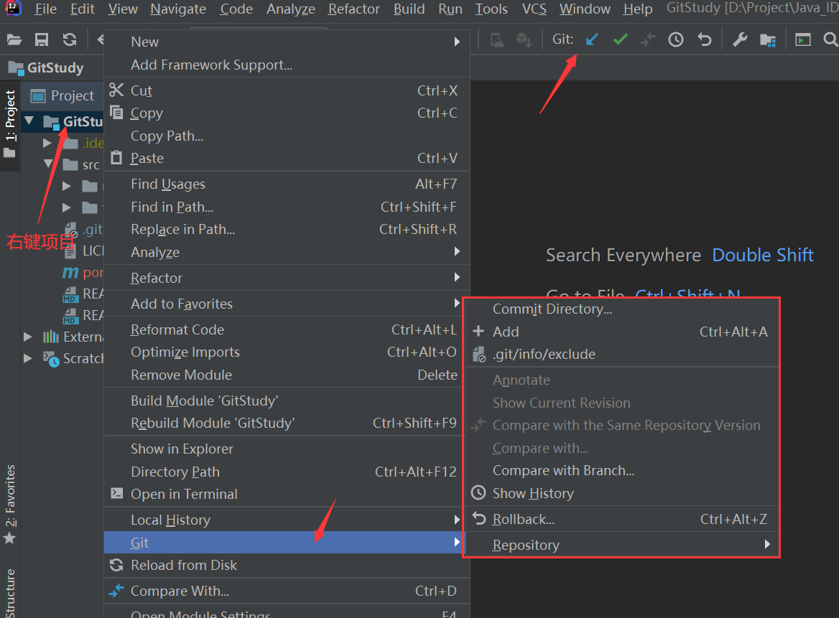Image resolution: width=839 pixels, height=618 pixels.
Task: Select Find in Path... entry
Action: click(287, 207)
